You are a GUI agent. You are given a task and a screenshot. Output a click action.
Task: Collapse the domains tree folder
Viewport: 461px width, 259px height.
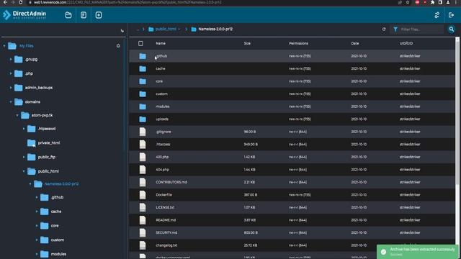11,102
